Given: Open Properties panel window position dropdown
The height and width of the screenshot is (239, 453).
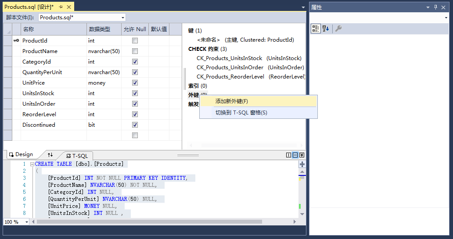Looking at the screenshot, I should pos(428,7).
